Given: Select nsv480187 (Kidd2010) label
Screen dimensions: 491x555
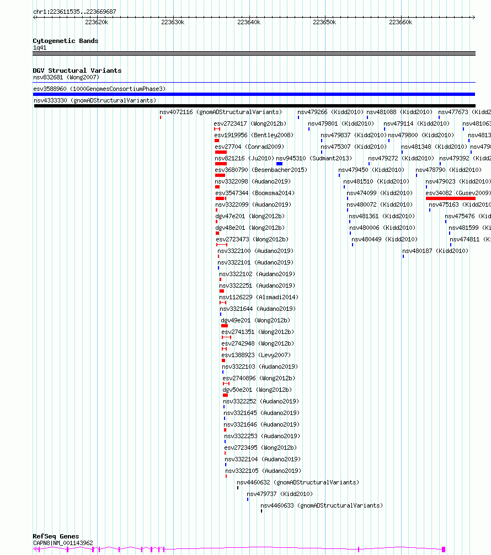Looking at the screenshot, I should [435, 251].
